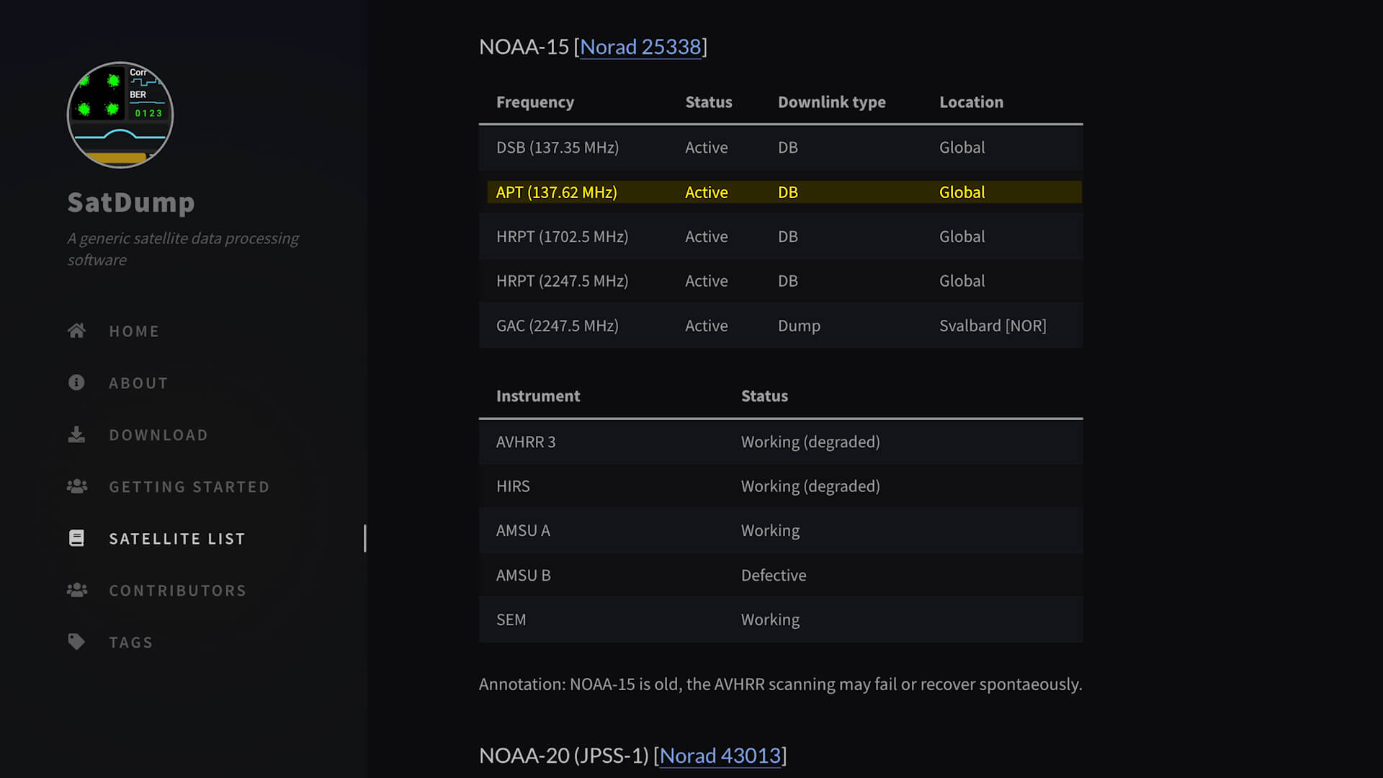The height and width of the screenshot is (778, 1383).
Task: Click the NOAA-15 section heading
Action: 524,47
